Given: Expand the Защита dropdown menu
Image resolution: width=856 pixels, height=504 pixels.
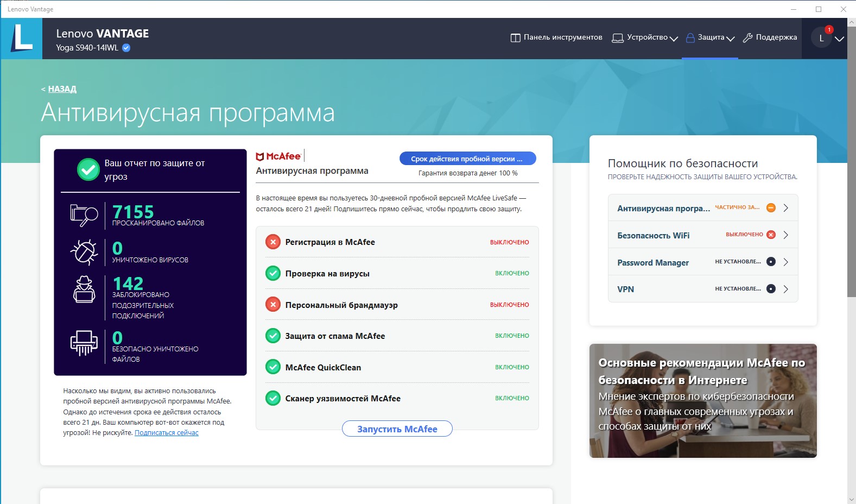Looking at the screenshot, I should pos(710,37).
